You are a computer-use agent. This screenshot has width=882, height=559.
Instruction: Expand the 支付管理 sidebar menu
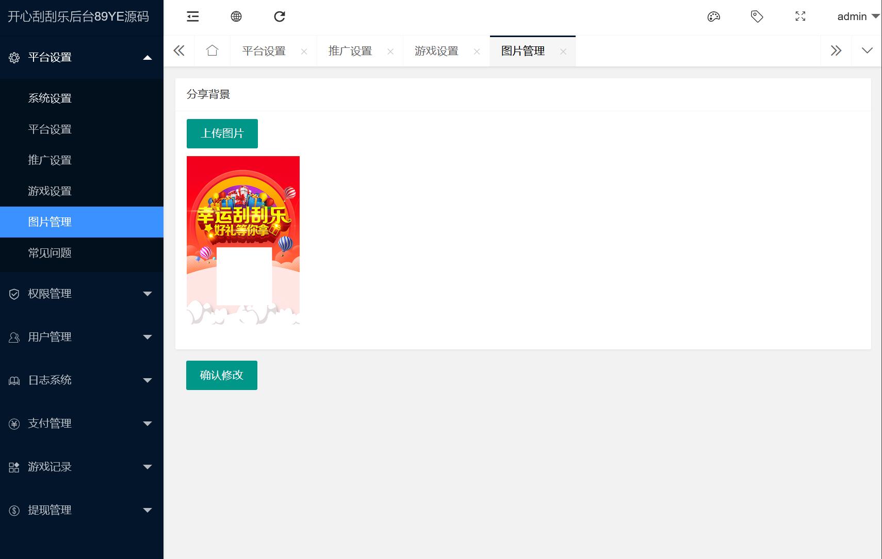tap(81, 424)
